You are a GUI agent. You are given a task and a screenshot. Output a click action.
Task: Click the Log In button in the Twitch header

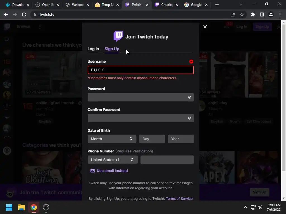(x=242, y=27)
